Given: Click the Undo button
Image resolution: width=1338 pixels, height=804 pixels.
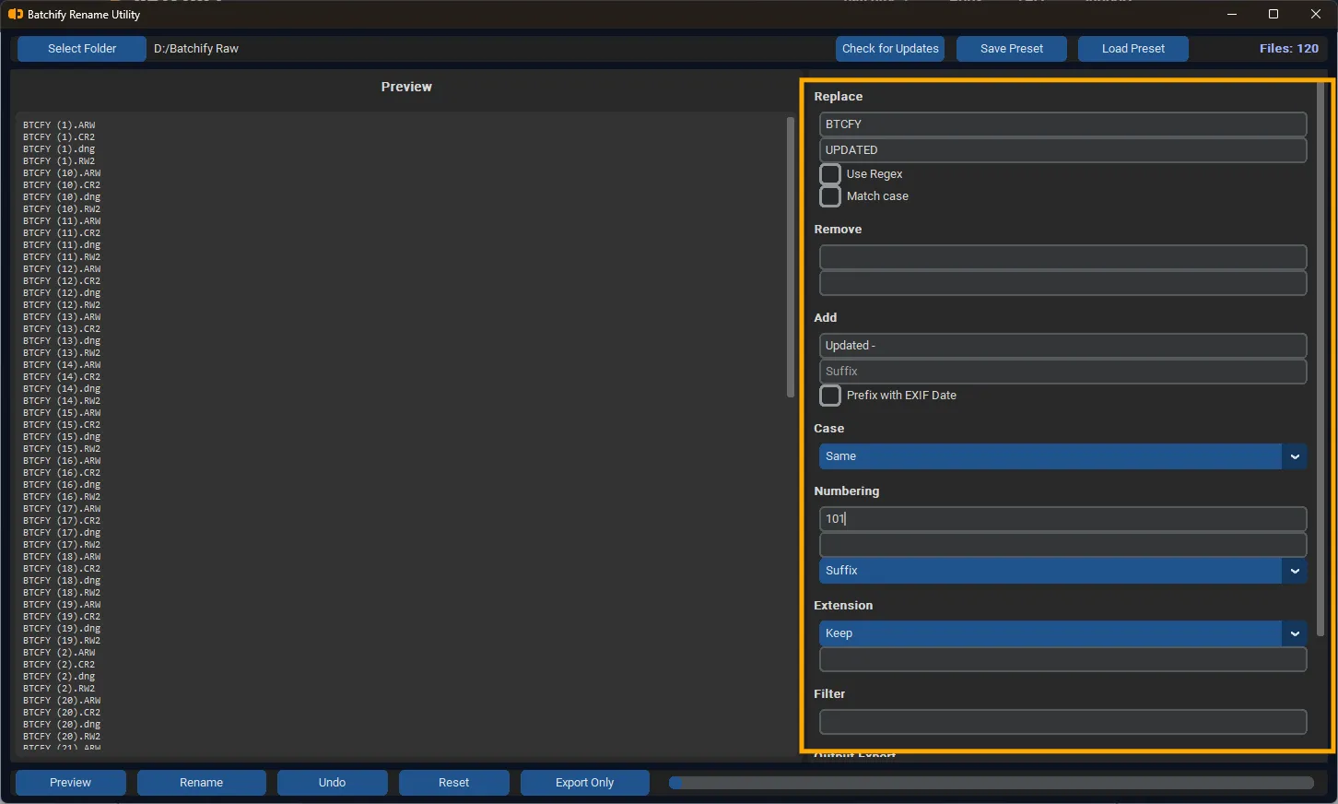Looking at the screenshot, I should click(332, 782).
